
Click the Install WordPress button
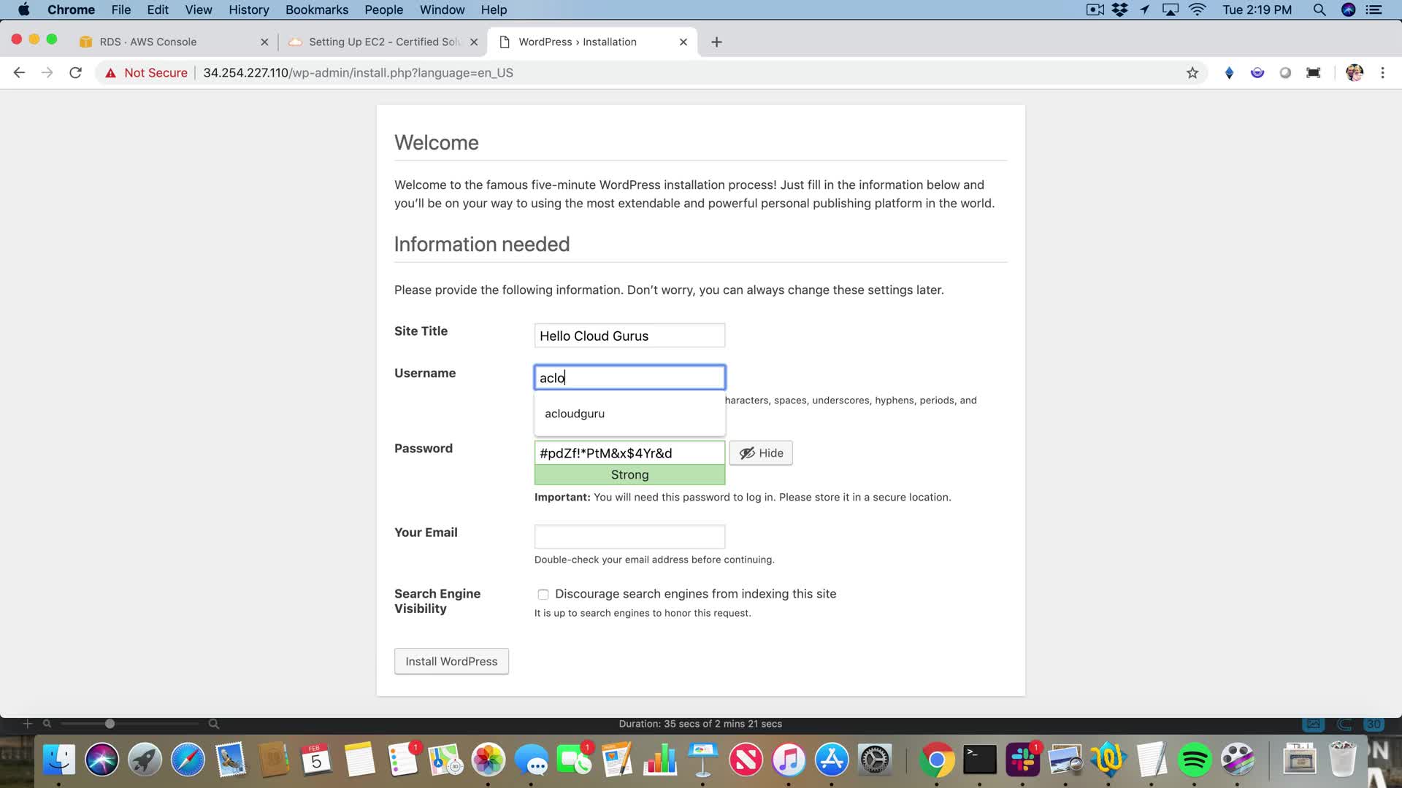451,662
